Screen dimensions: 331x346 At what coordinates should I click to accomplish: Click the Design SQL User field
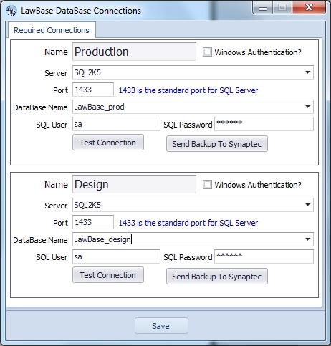click(116, 256)
